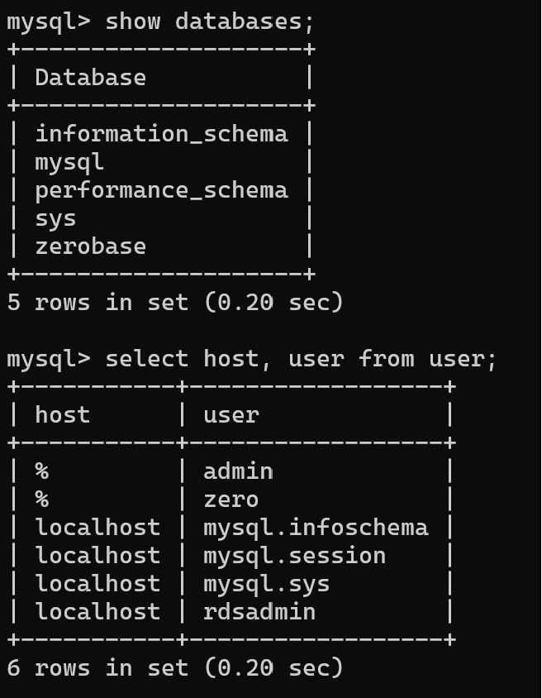This screenshot has width=542, height=698.
Task: Select the zerobase database entry
Action: (x=90, y=246)
